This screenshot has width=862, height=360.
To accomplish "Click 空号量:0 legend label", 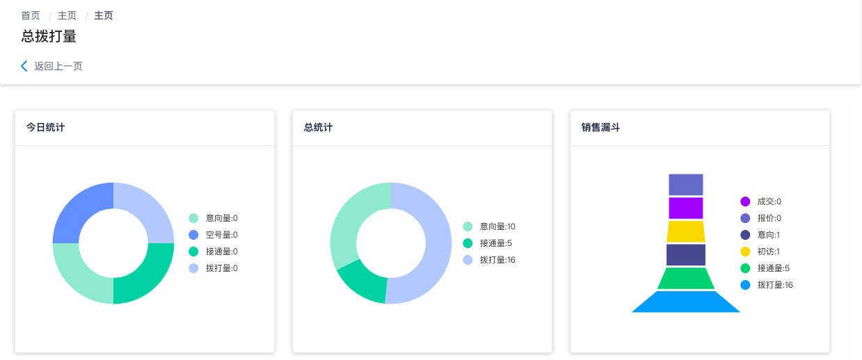I will coord(222,235).
